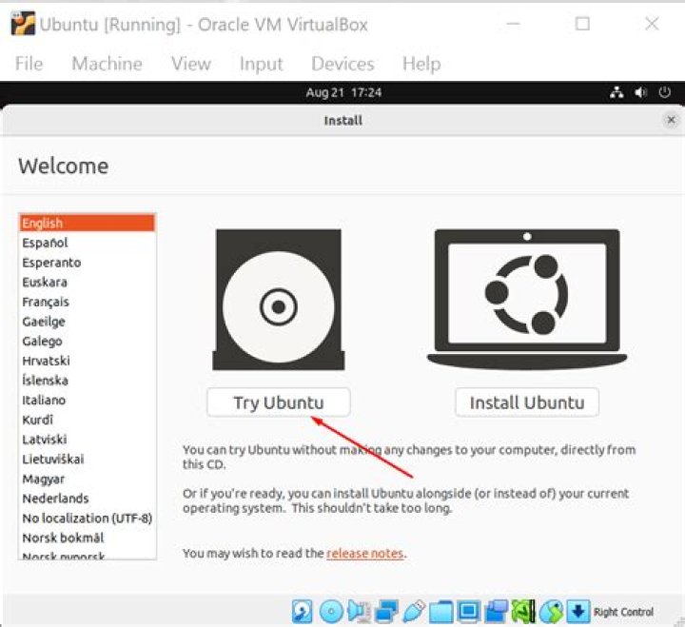Open the Machine menu
Screen dimensions: 685x627
[x=107, y=64]
